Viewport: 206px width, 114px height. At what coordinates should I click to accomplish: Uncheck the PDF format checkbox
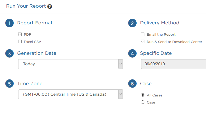(20, 34)
